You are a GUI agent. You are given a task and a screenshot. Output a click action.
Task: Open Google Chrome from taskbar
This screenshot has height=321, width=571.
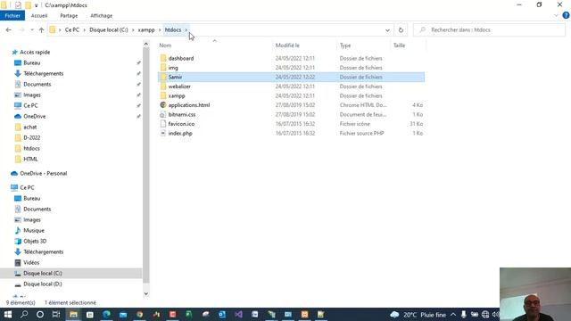pos(140,315)
